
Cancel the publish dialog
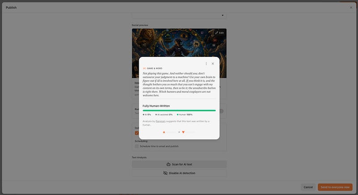[308, 187]
